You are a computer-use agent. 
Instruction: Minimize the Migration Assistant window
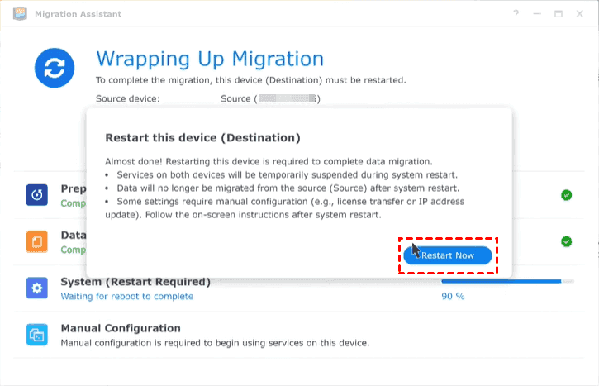click(x=538, y=14)
